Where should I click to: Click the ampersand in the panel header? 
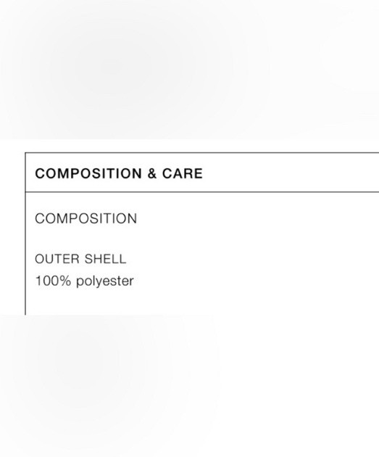point(152,173)
